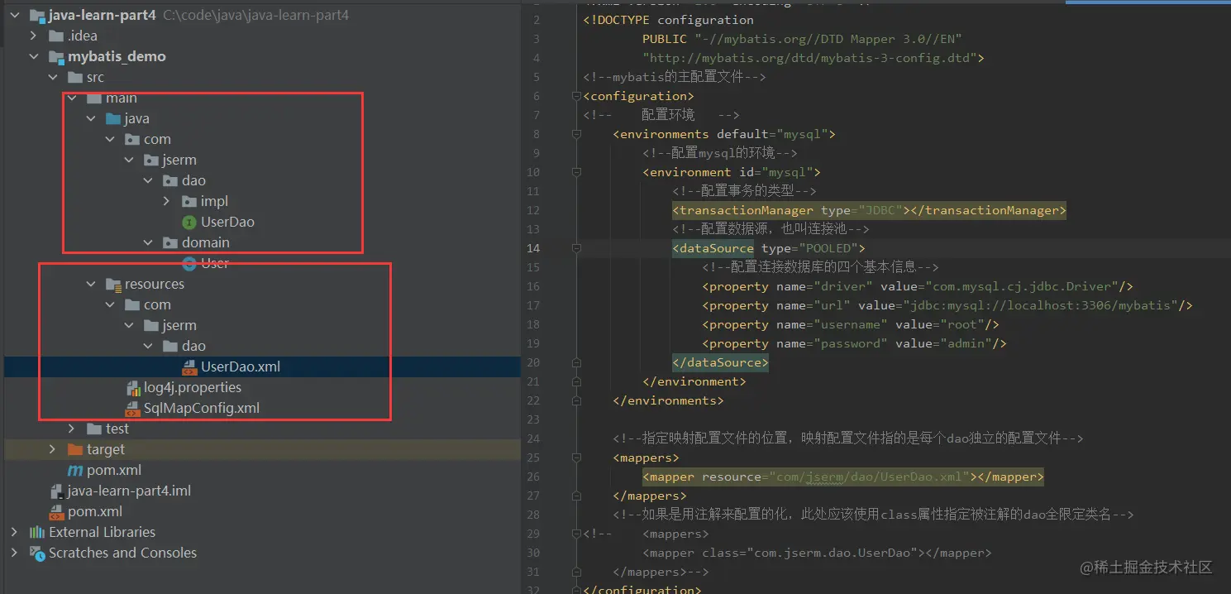The height and width of the screenshot is (594, 1231).
Task: Click the domain package icon
Action: (x=170, y=242)
